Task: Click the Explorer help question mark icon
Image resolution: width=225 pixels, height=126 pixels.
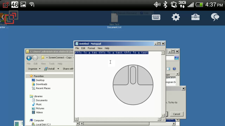Action: 174,69
